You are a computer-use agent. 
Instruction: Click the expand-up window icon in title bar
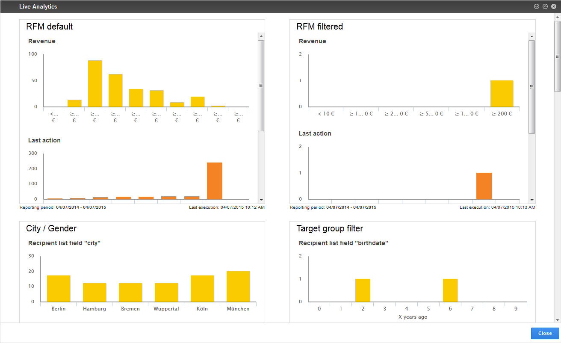coord(545,6)
